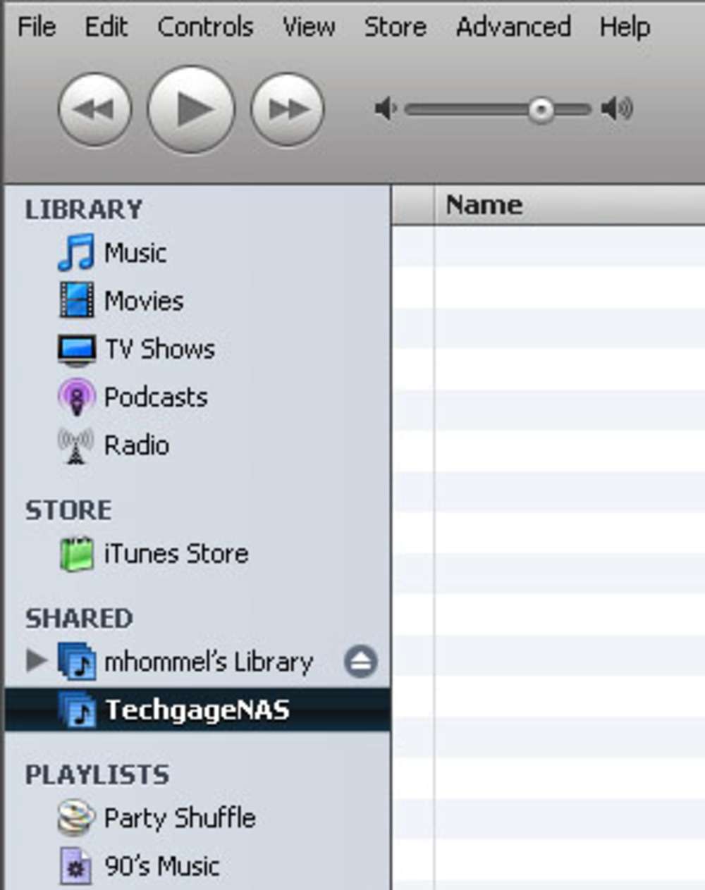Image resolution: width=705 pixels, height=890 pixels.
Task: Click the Music note icon in Library
Action: pos(76,253)
